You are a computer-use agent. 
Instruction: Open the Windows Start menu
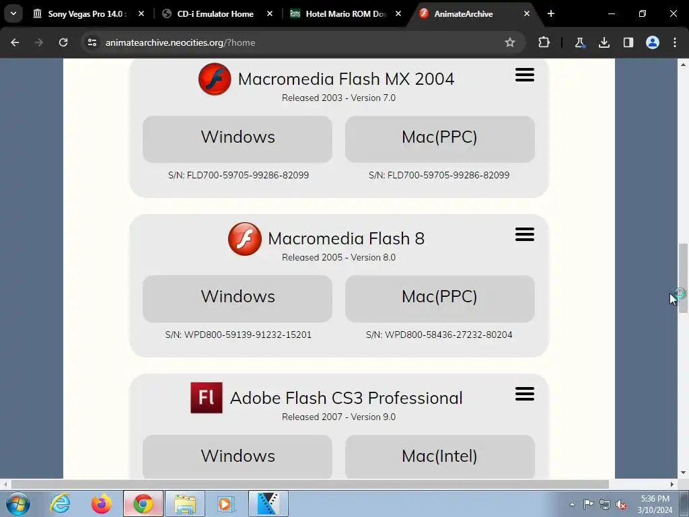coord(18,504)
